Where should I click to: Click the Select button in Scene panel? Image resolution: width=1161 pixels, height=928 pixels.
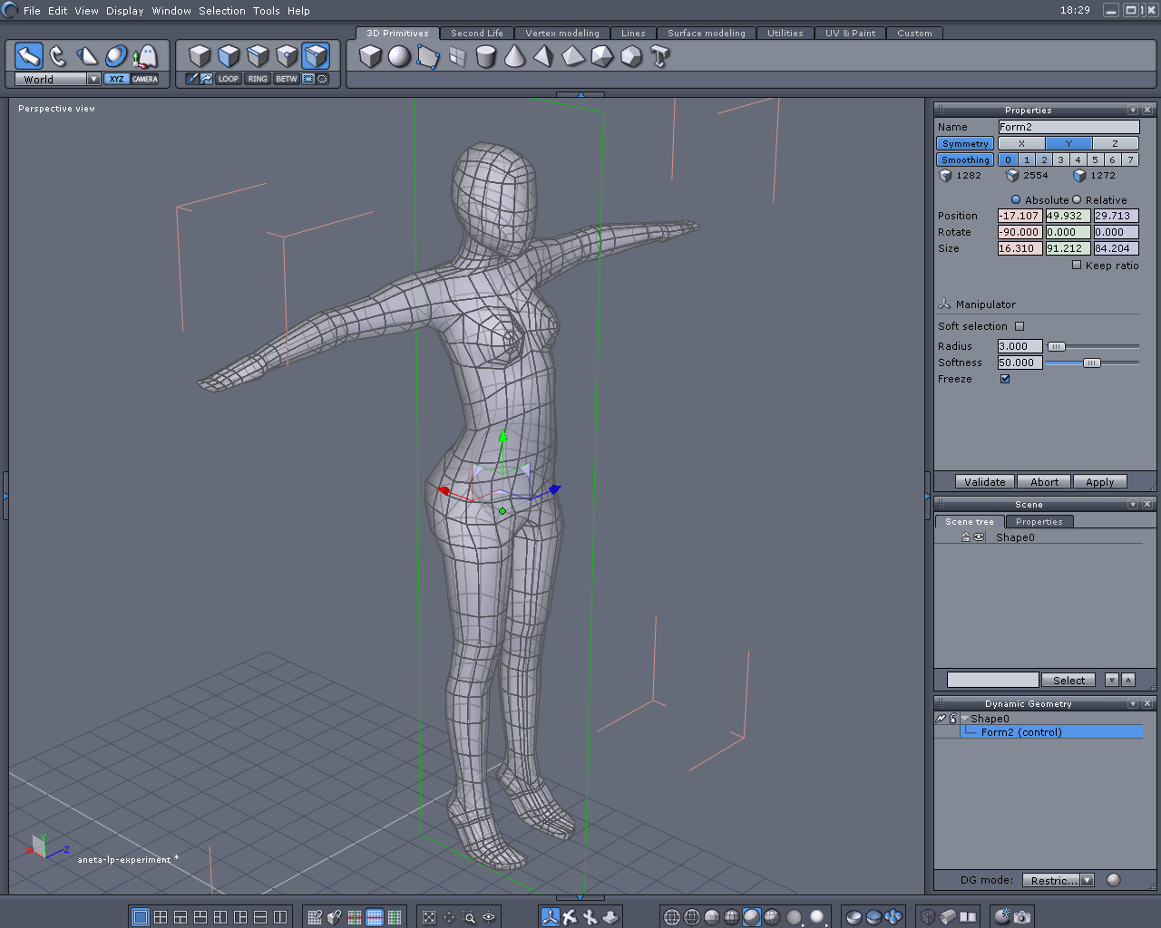pos(1068,681)
